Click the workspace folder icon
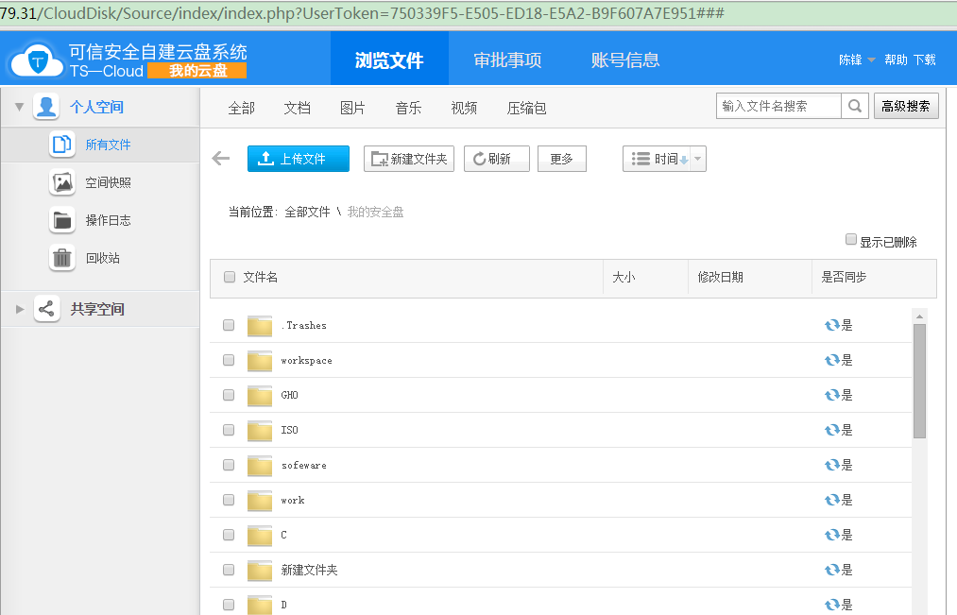Image resolution: width=957 pixels, height=615 pixels. click(x=260, y=361)
